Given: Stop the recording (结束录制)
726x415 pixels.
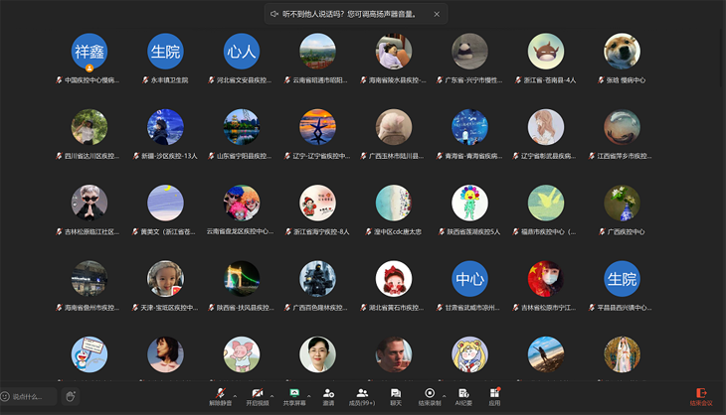Looking at the screenshot, I should coord(430,395).
